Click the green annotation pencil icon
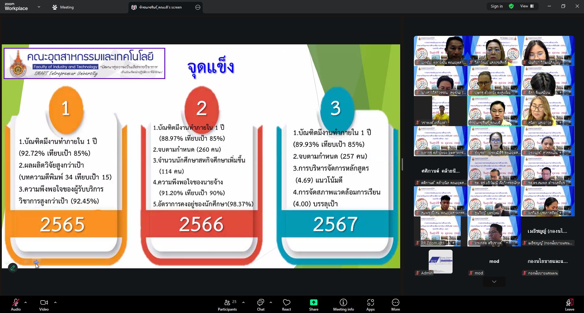 [x=13, y=268]
